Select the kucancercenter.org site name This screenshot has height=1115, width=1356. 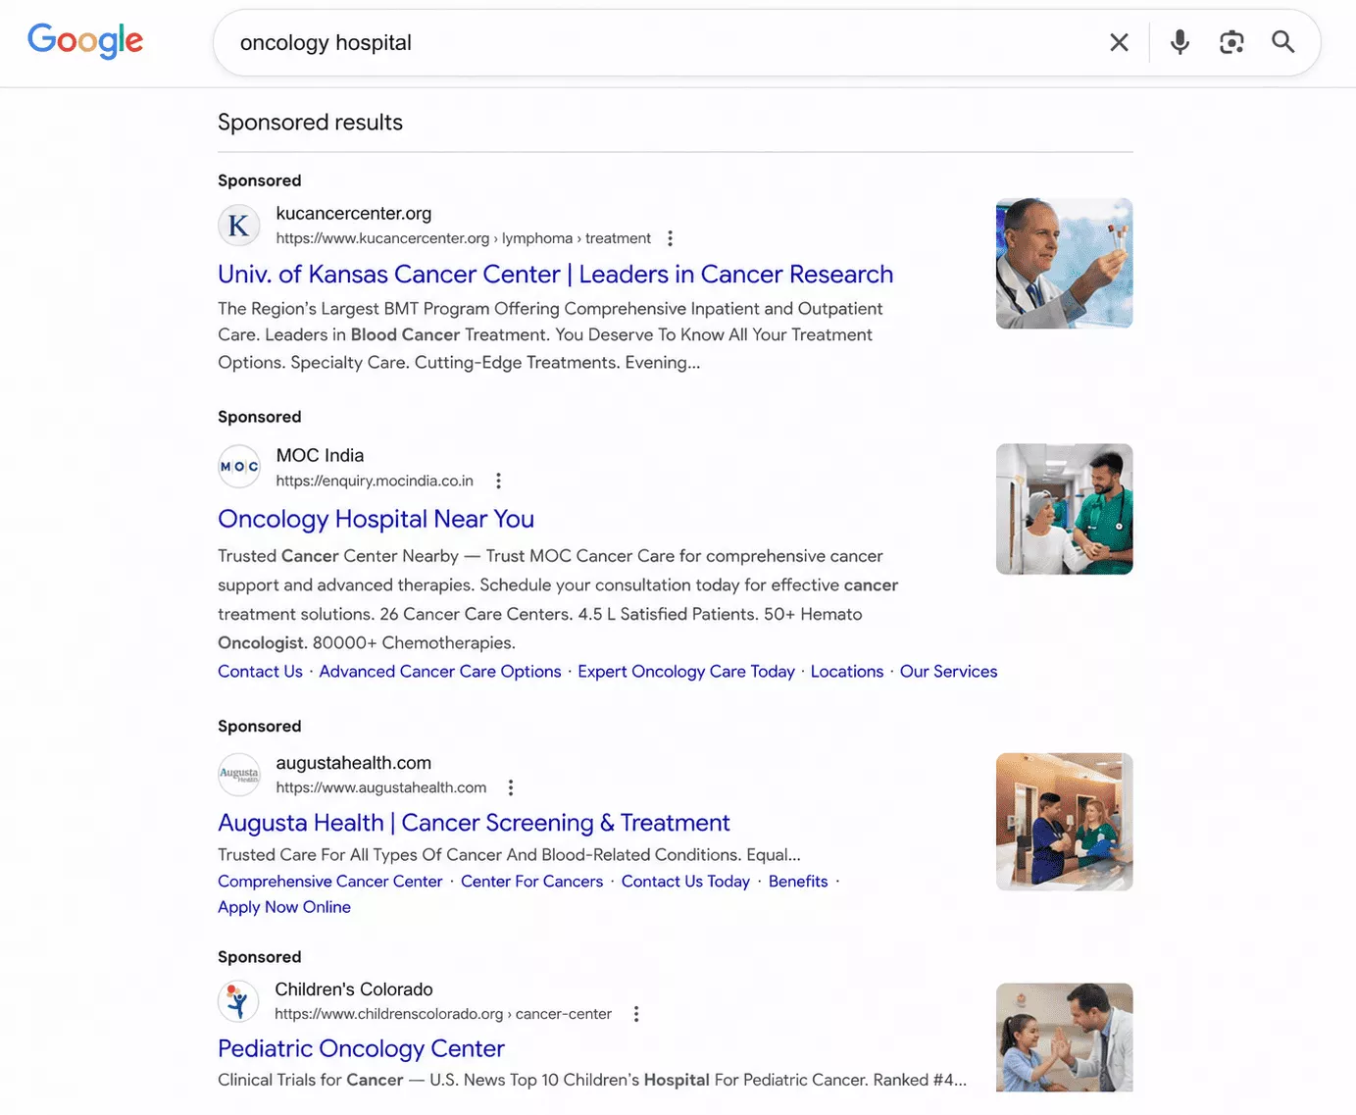[354, 213]
